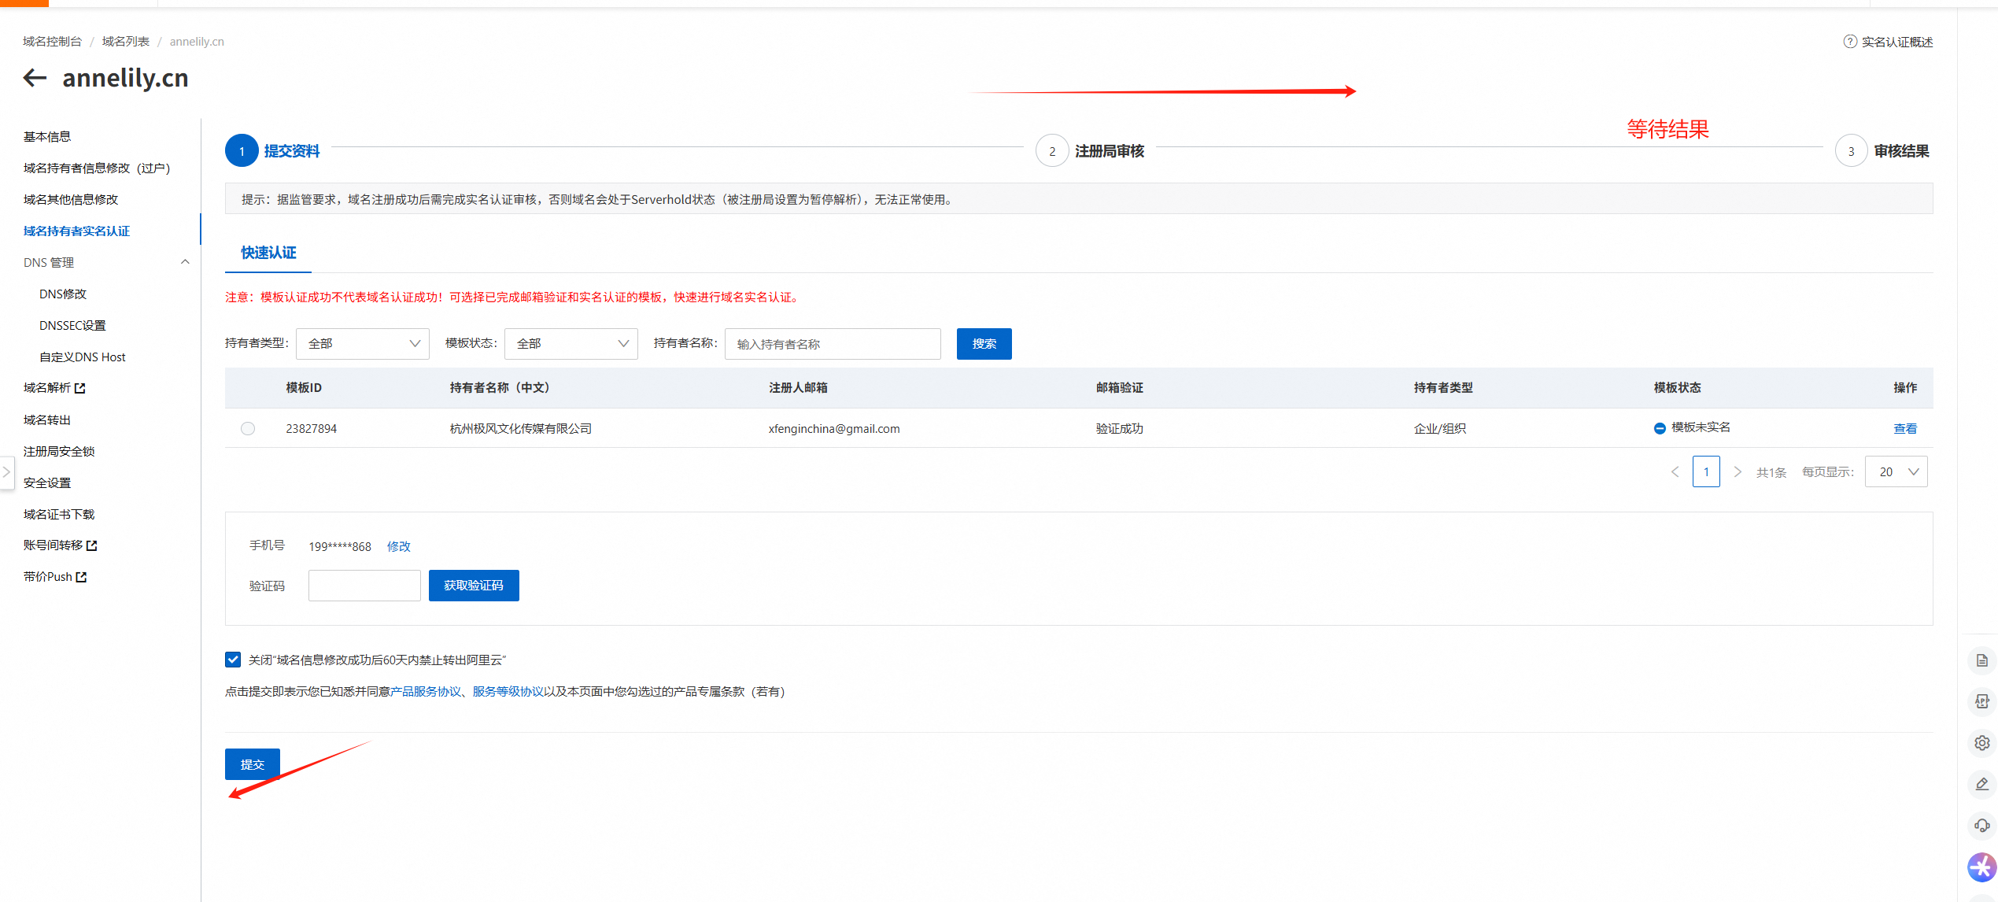Click the 输入持有者名称 search field

[832, 344]
